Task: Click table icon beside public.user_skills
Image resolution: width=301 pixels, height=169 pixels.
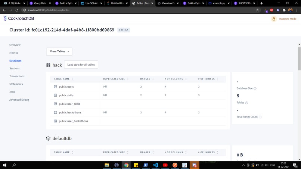Action: pyautogui.click(x=56, y=104)
